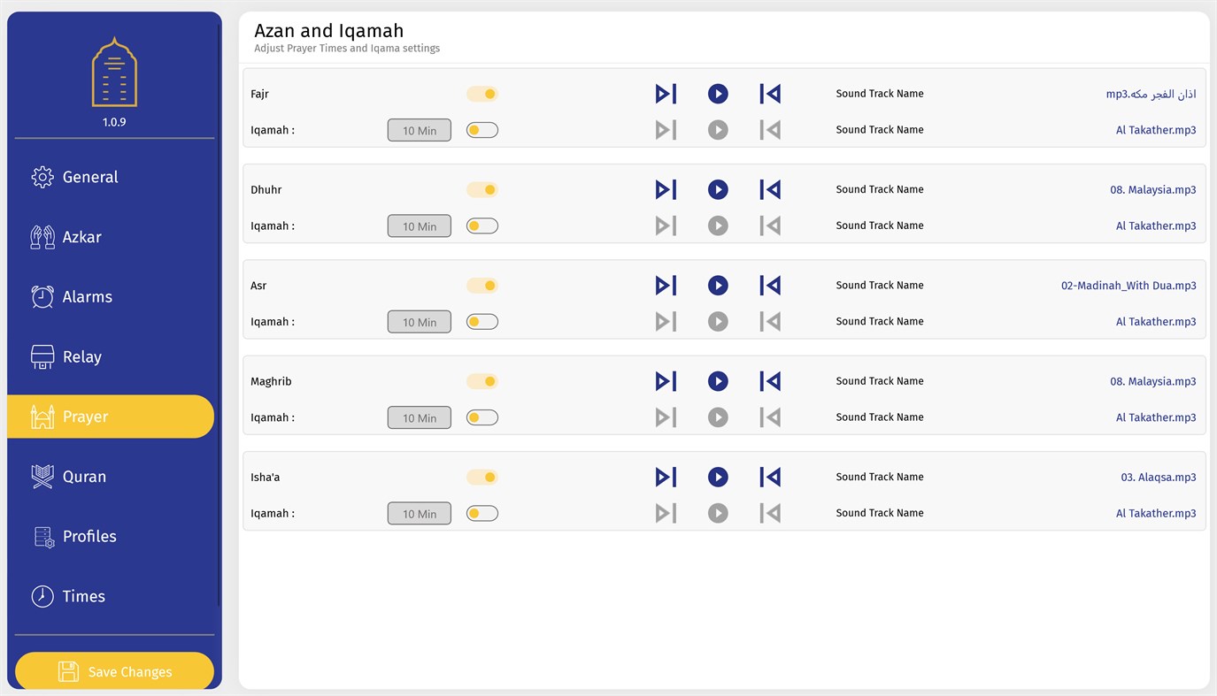
Task: Skip to next track for Dhuhr azan
Action: tap(666, 189)
